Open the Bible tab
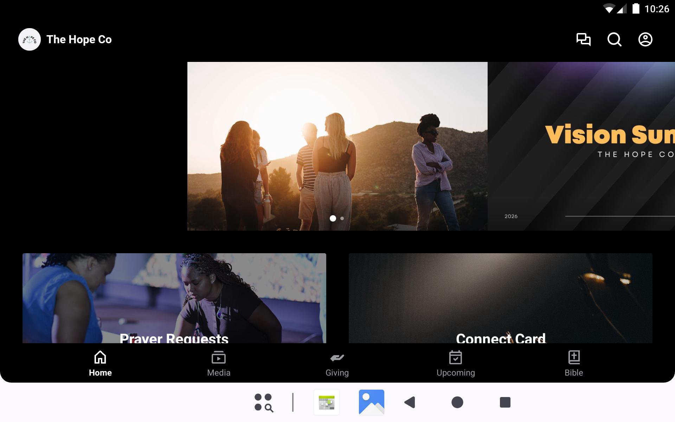This screenshot has height=422, width=675. [574, 364]
